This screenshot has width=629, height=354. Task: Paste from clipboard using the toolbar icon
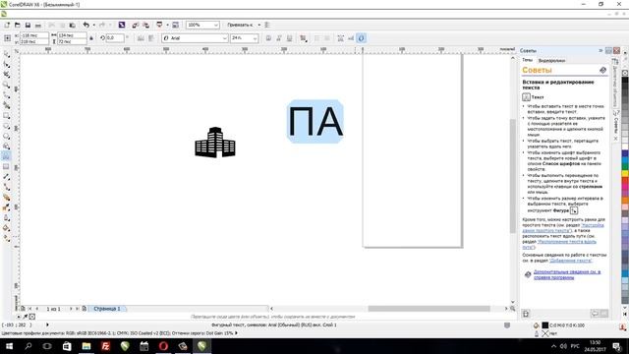pos(72,25)
